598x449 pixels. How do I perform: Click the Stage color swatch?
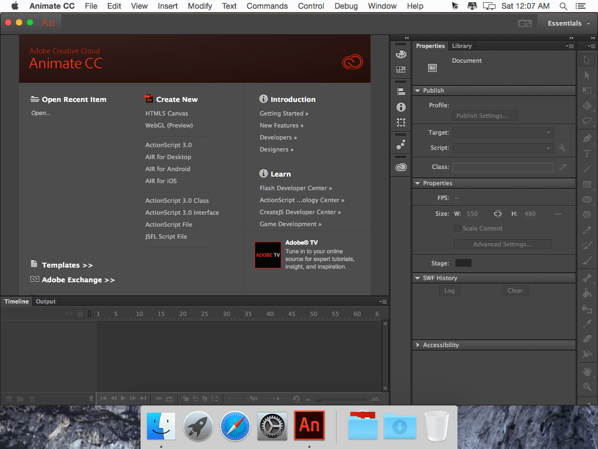(463, 263)
